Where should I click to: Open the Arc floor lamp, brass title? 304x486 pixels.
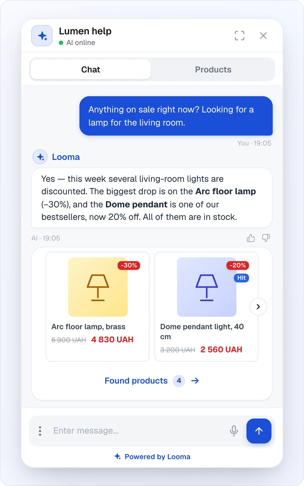[x=89, y=327]
